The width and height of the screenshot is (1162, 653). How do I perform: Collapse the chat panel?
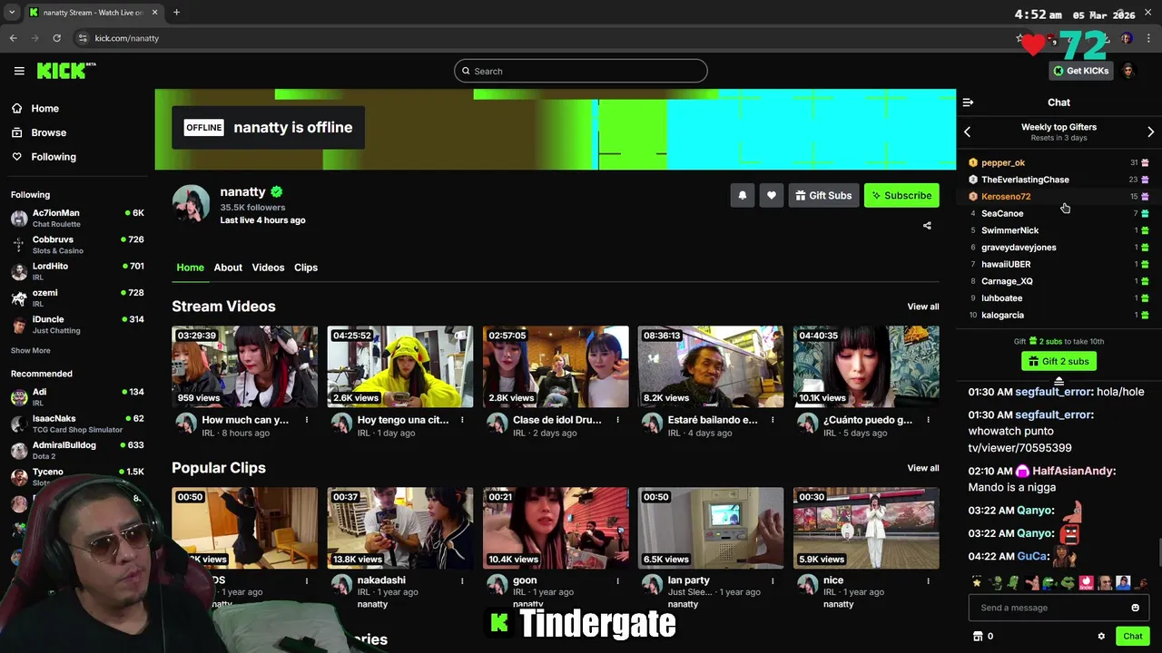point(968,102)
